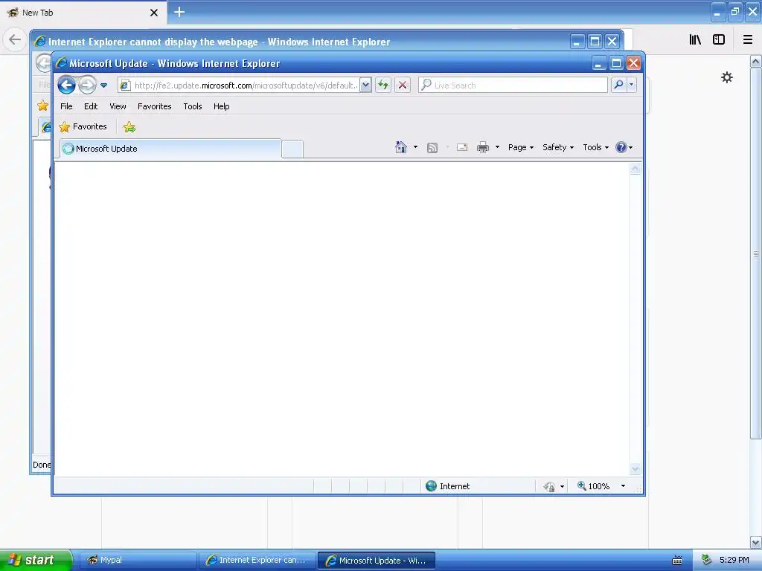Open the Tools menu in menu bar
762x571 pixels.
tap(193, 106)
